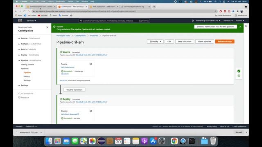Click the Go to resource search icon
Viewport: 262px width, 147px height.
point(19,94)
